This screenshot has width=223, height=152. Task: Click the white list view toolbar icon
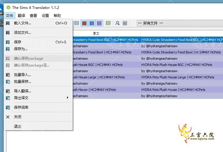point(77,23)
